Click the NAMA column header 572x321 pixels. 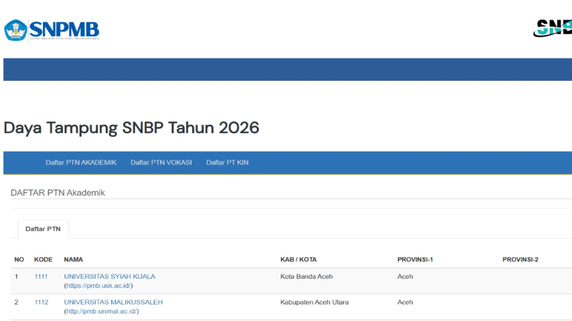[x=73, y=260]
